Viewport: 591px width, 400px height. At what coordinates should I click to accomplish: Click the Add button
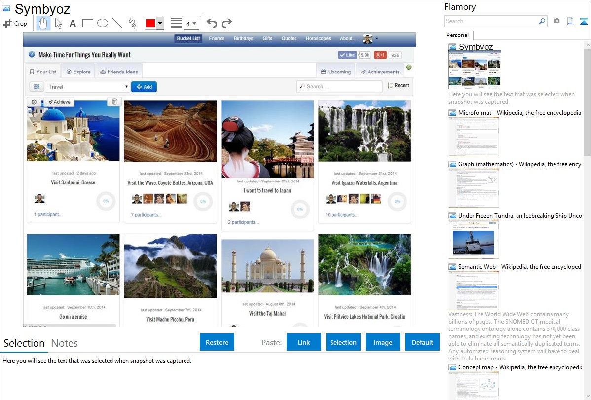click(x=144, y=87)
